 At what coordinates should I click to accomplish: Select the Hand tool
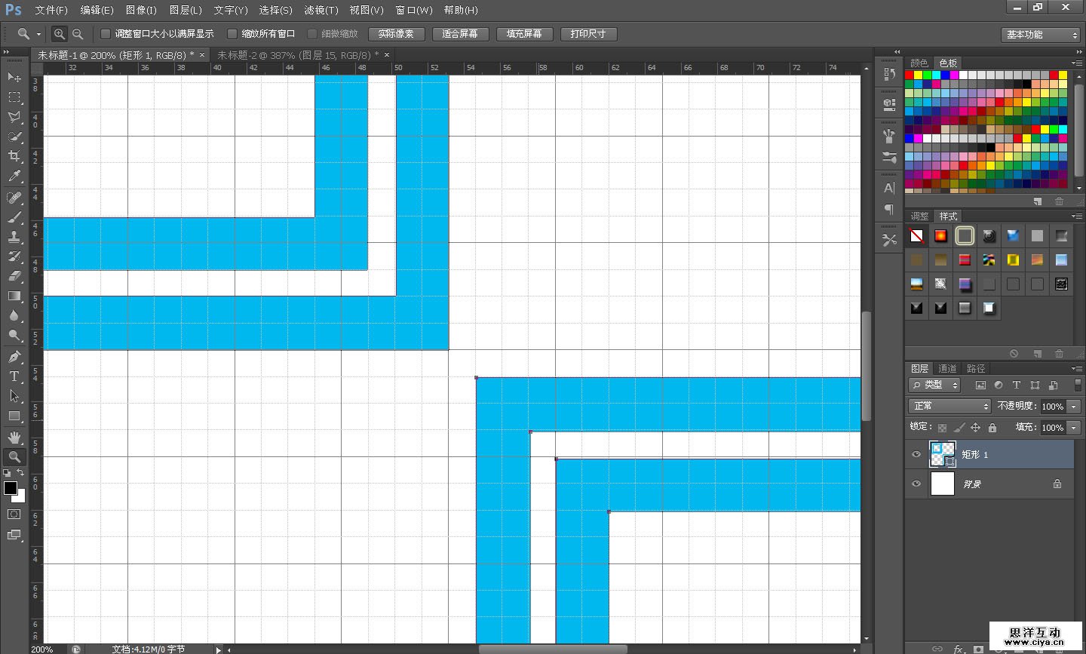[14, 437]
